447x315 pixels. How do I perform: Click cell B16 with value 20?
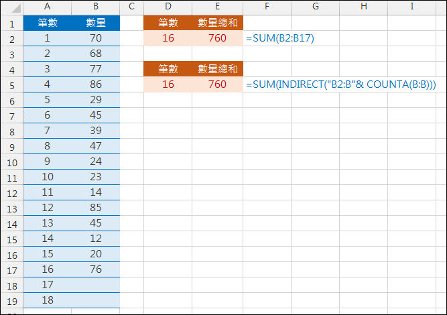coord(96,254)
